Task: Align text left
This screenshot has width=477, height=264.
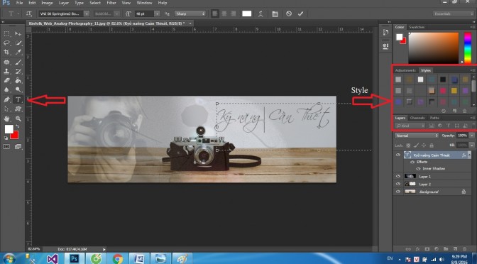Action: click(215, 13)
